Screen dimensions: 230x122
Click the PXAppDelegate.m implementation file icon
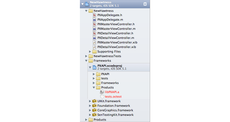point(94,20)
